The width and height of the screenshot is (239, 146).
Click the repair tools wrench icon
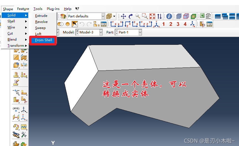click(24, 135)
